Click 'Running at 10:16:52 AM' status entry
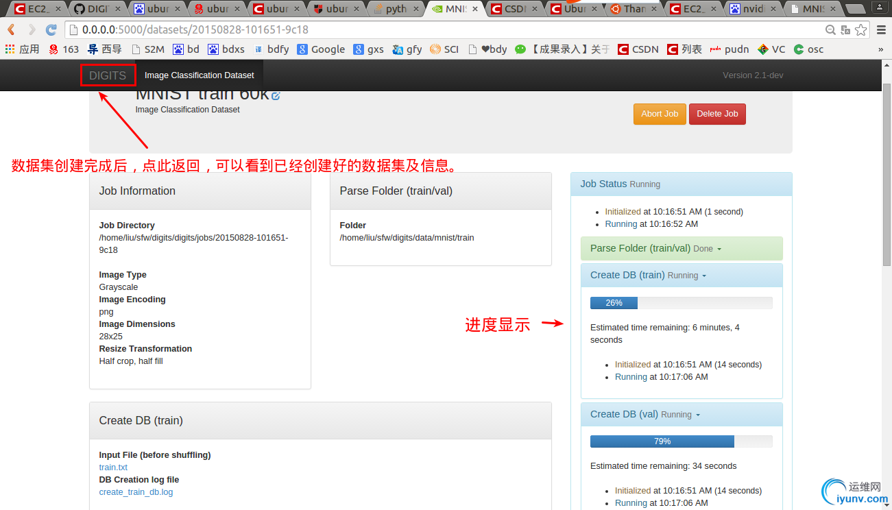This screenshot has width=892, height=510. point(651,224)
